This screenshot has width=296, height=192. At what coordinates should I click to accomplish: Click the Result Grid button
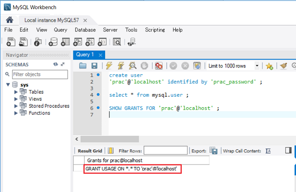pos(90,151)
